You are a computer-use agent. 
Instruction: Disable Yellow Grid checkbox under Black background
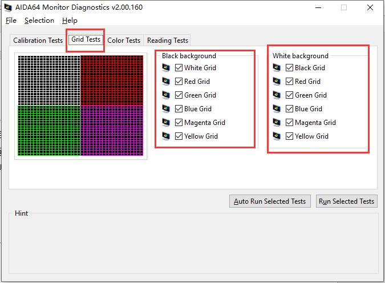coord(179,136)
